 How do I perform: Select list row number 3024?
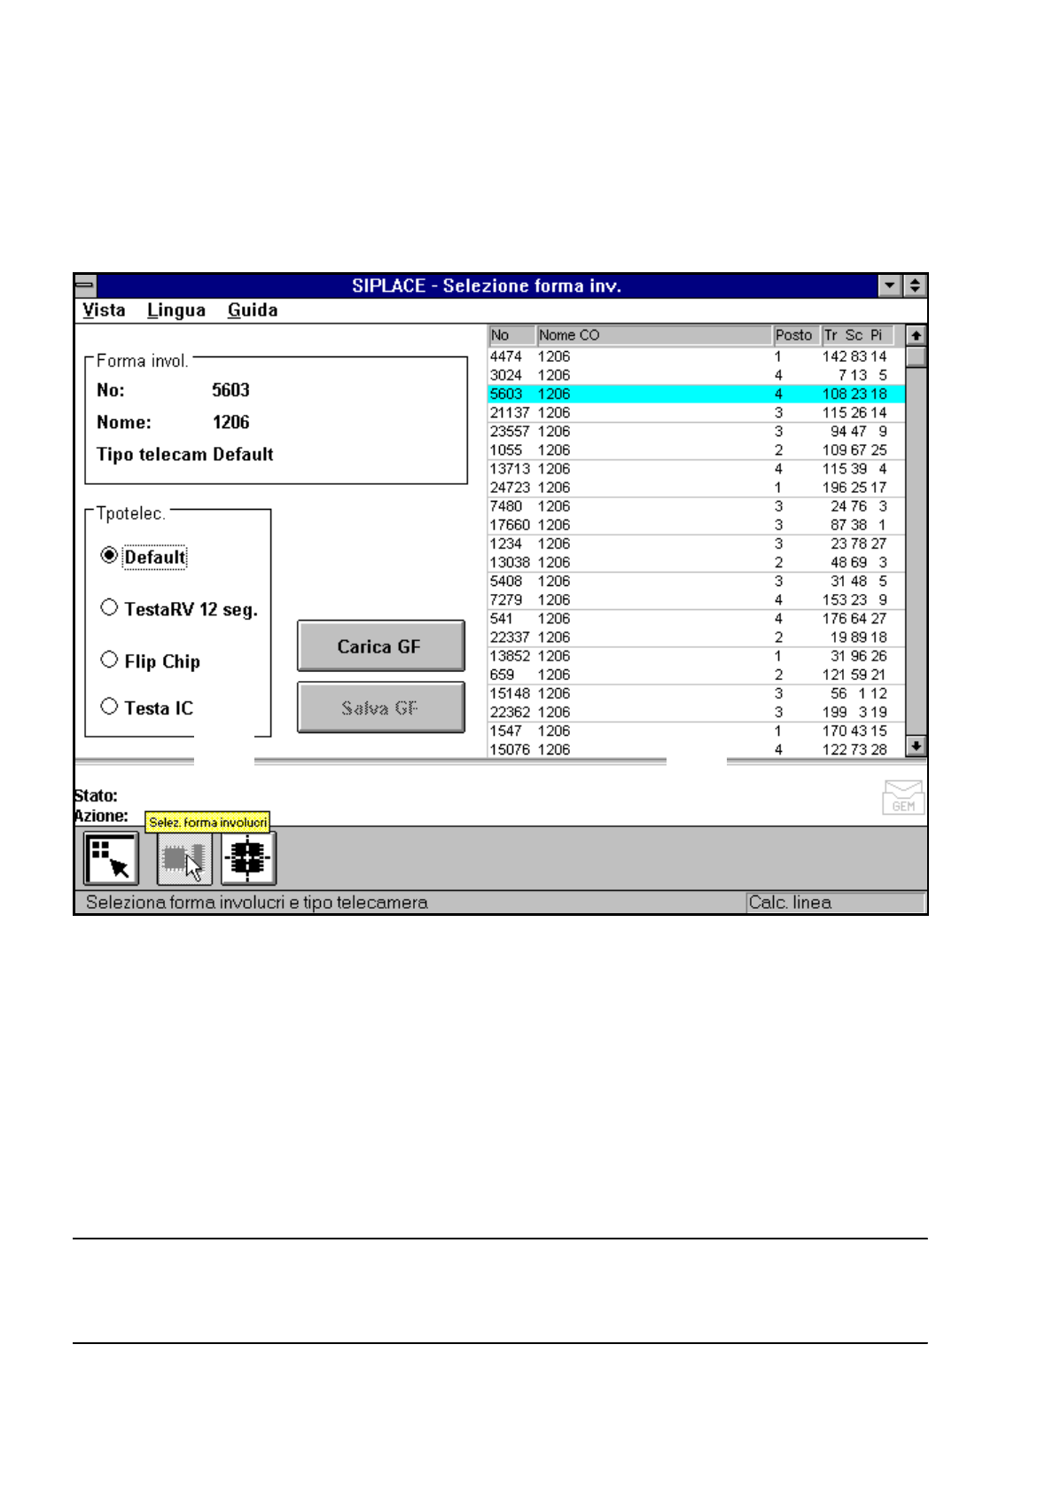tap(696, 375)
